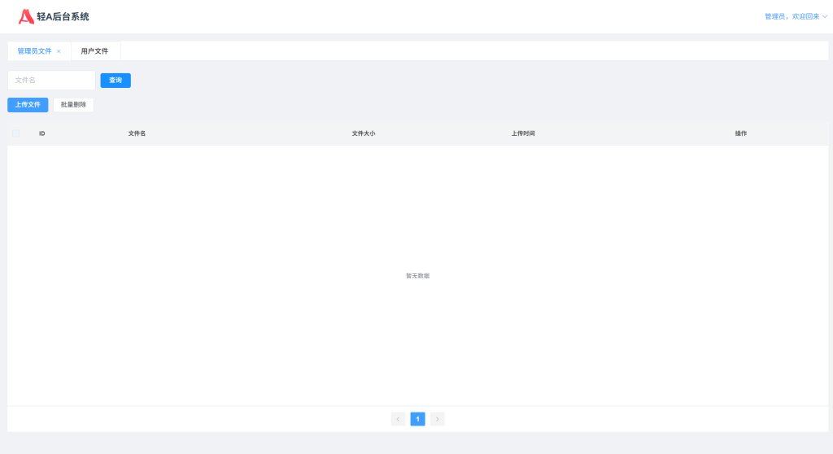Click the 批量删除 batch delete button
Screen dimensions: 833x454
pos(73,105)
